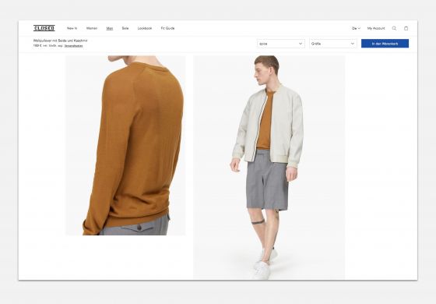
Task: Click the CLOSED brand logo
Action: 44,28
